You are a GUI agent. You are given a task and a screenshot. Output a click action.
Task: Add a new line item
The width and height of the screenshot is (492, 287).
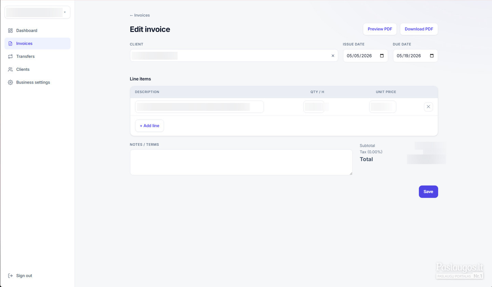click(150, 126)
